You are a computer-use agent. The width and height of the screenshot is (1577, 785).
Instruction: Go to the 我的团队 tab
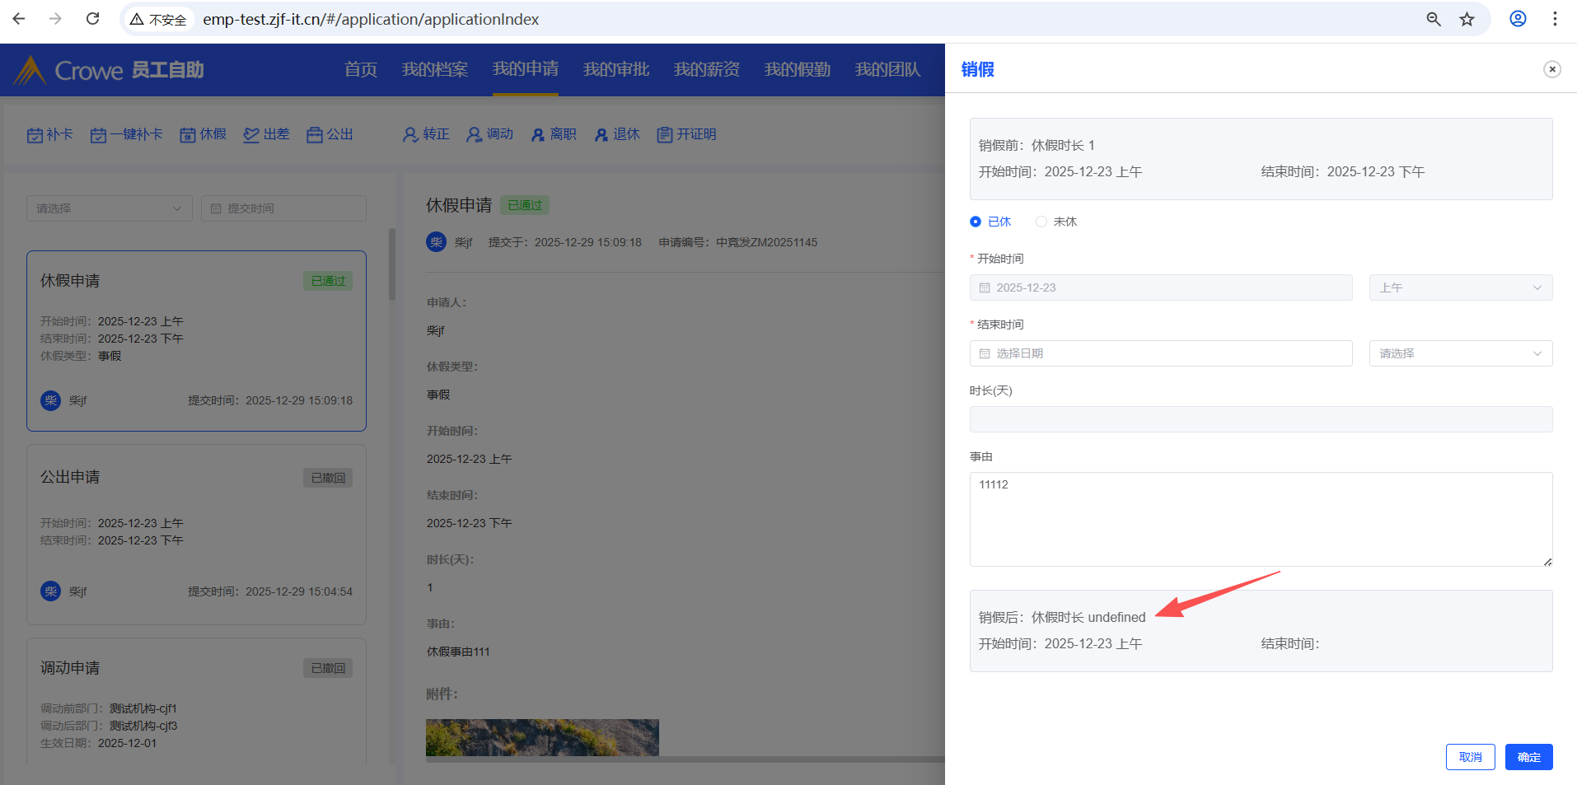click(x=888, y=69)
